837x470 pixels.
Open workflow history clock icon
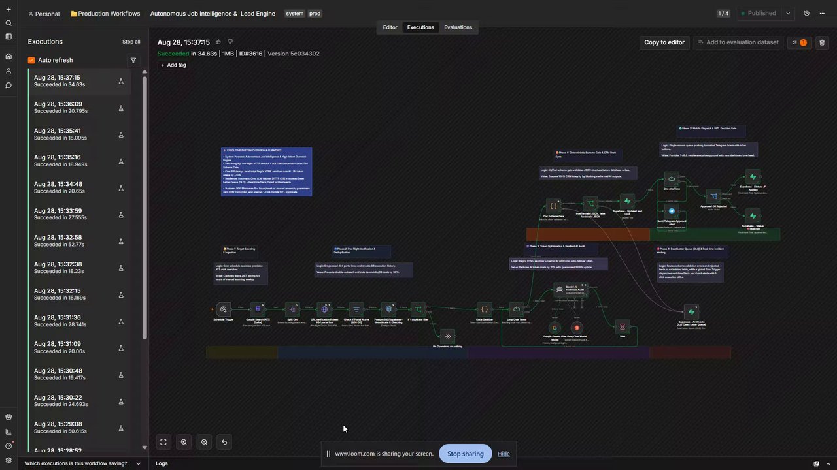806,13
